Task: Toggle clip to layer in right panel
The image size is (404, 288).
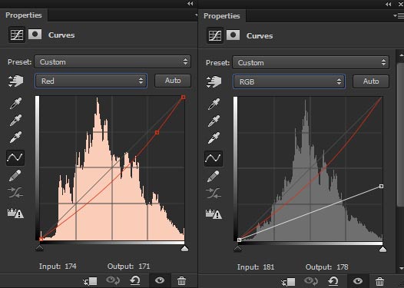Action: (288, 281)
